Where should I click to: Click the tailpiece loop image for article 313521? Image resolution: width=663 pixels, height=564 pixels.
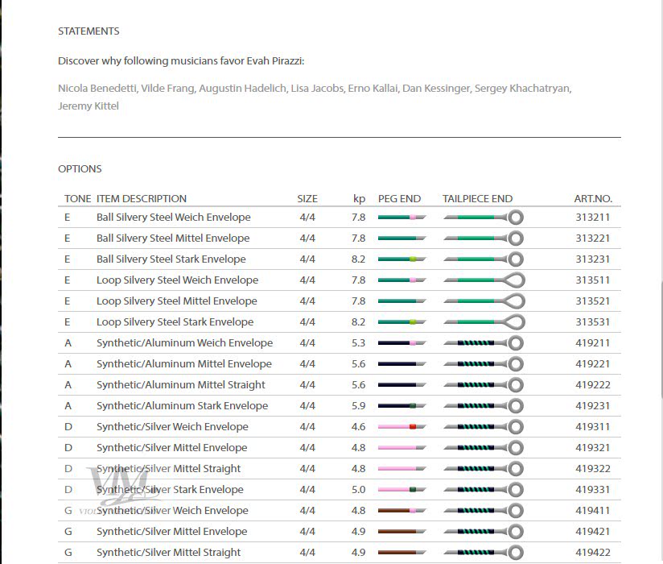(484, 301)
